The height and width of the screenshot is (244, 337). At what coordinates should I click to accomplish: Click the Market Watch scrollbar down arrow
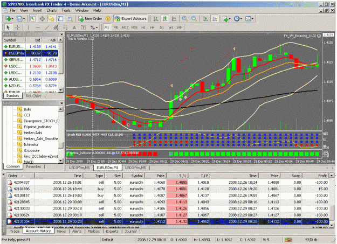(61, 90)
